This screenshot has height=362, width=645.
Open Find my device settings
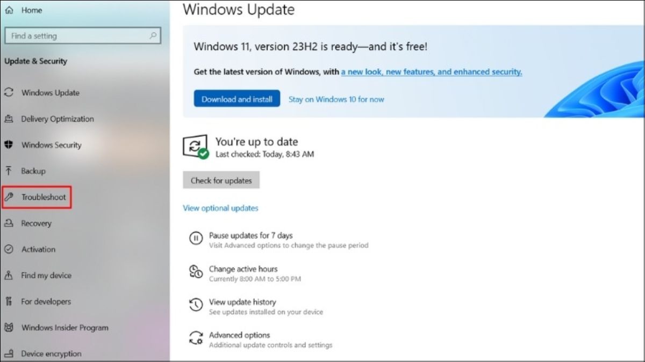point(46,276)
